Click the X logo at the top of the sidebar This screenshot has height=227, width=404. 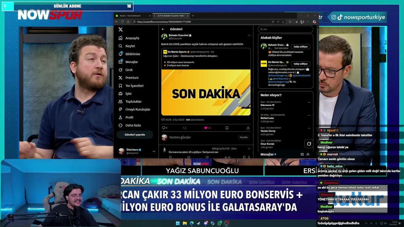121,29
